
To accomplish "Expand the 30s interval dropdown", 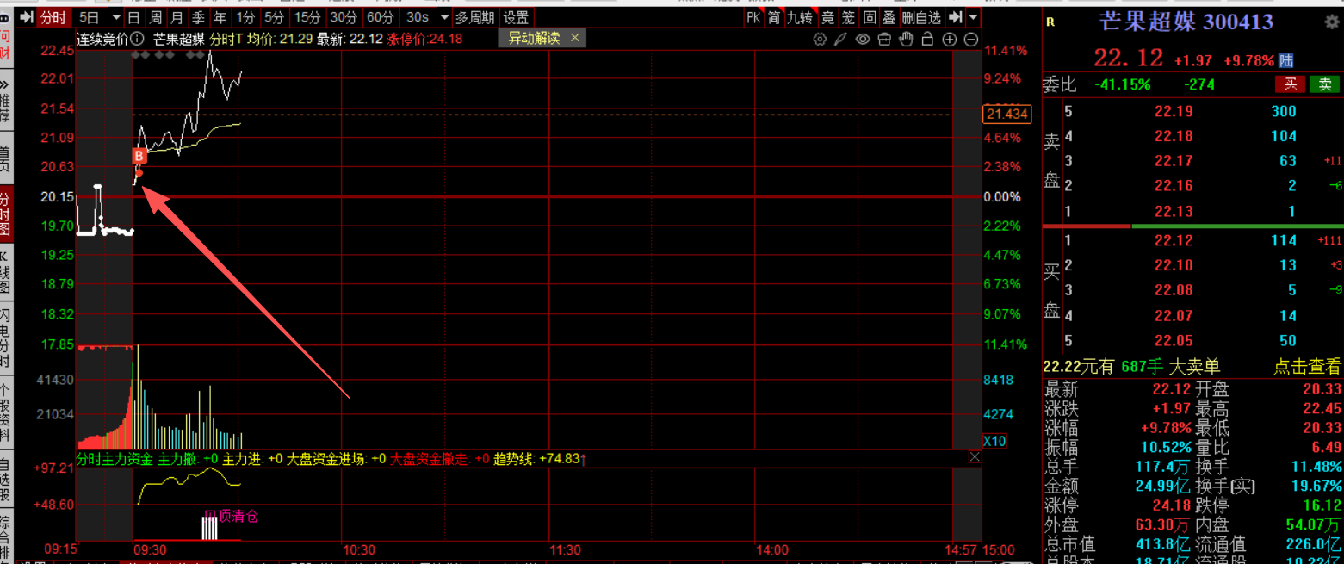I will (x=444, y=17).
